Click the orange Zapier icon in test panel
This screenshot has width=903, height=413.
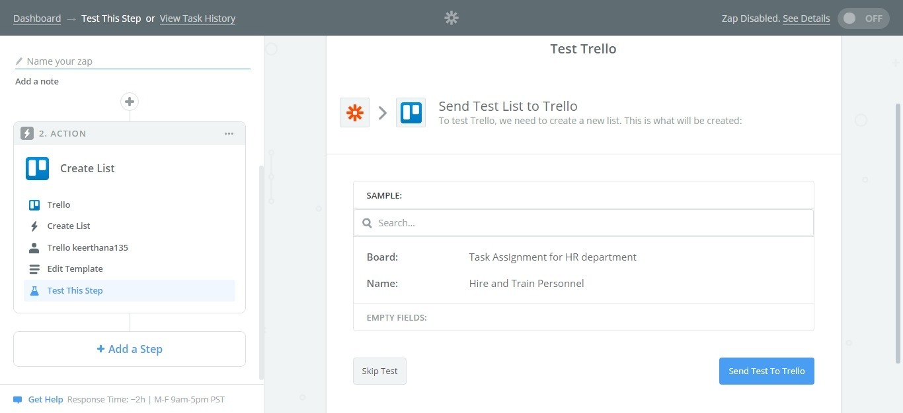tap(355, 113)
